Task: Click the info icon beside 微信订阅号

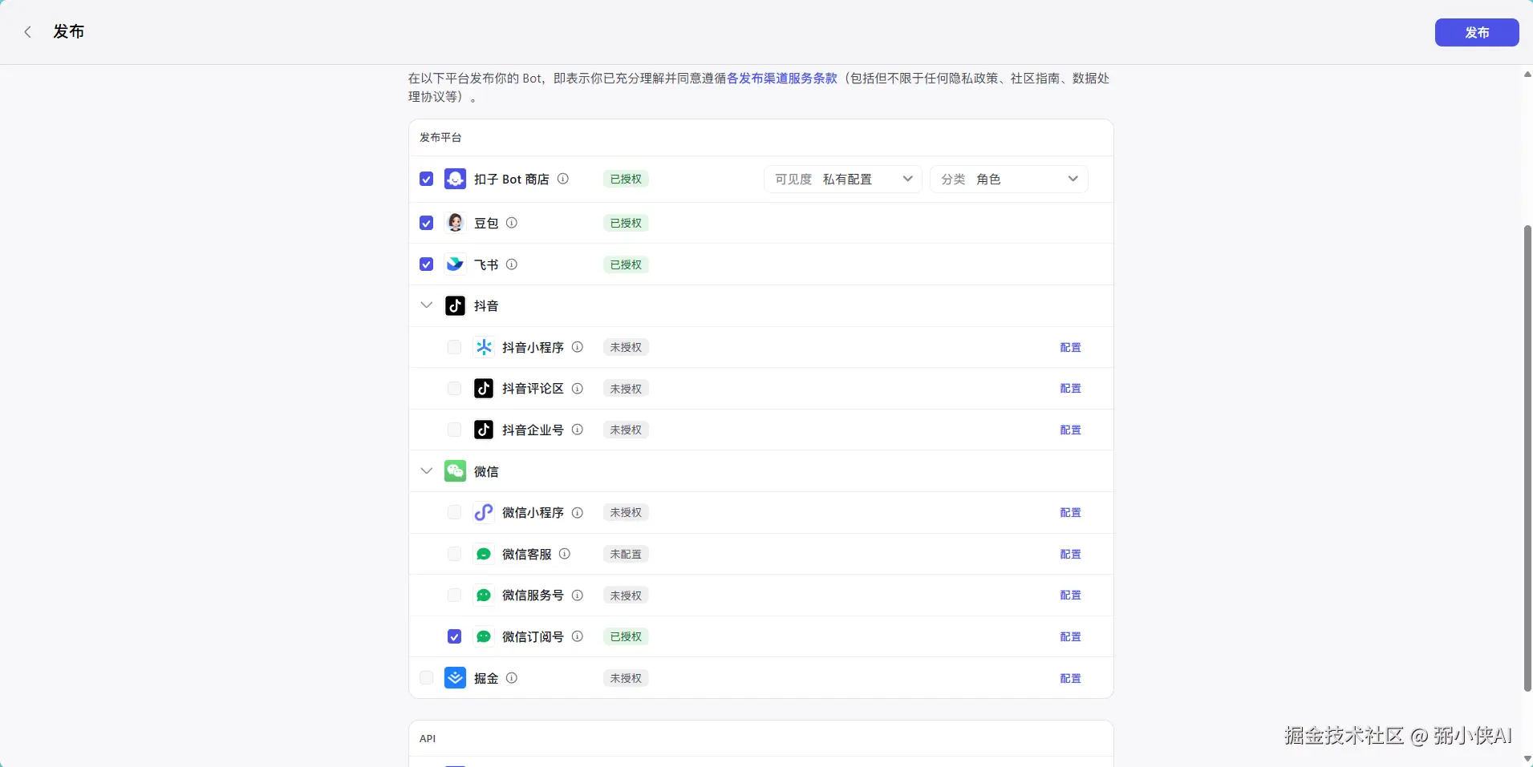Action: tap(578, 636)
